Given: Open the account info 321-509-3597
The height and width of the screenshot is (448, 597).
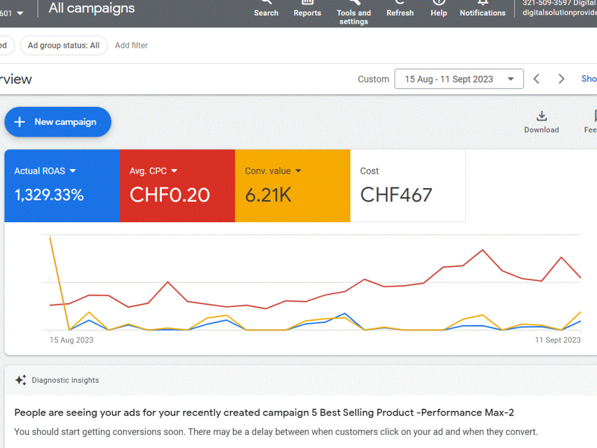Looking at the screenshot, I should click(x=559, y=8).
